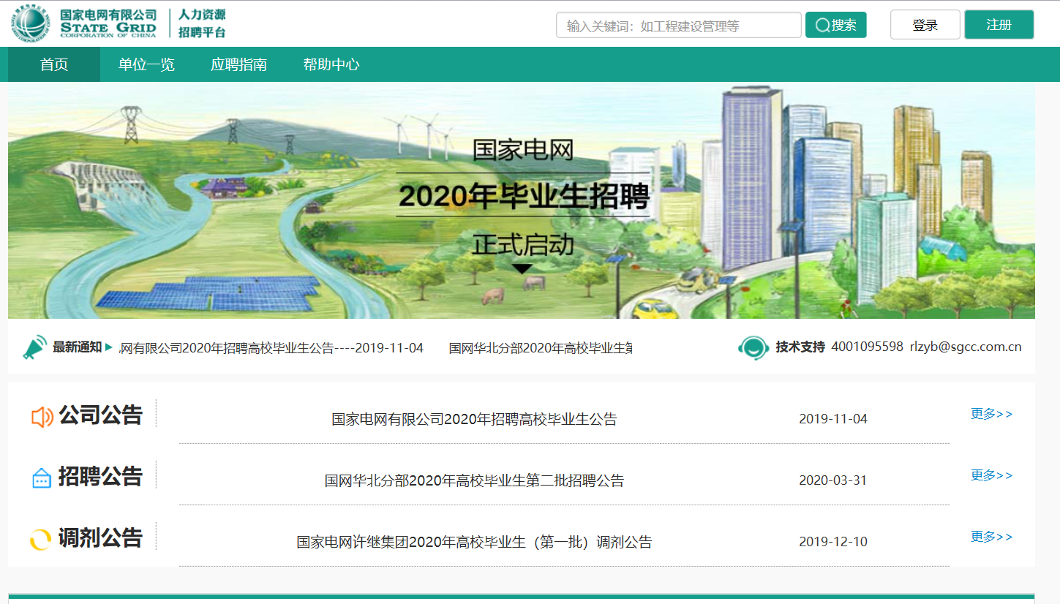Click support phone number 4001095598
The height and width of the screenshot is (604, 1060).
point(868,347)
